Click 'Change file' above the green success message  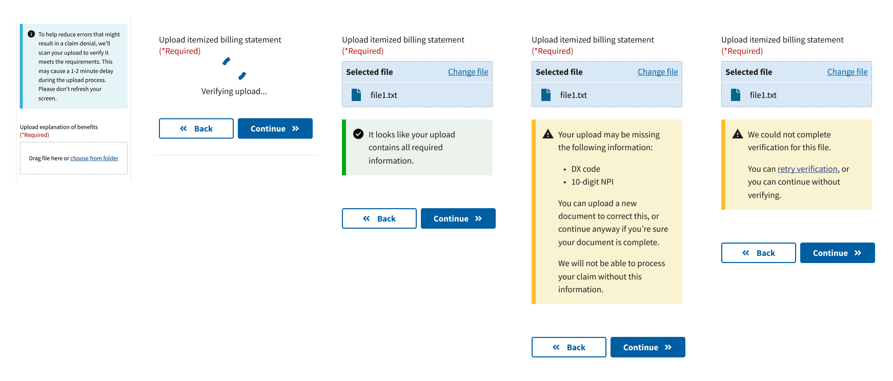pyautogui.click(x=468, y=72)
